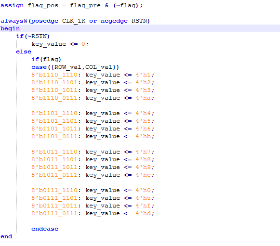
Task: Click case item 8'b1110_1110
Action: pos(54,75)
